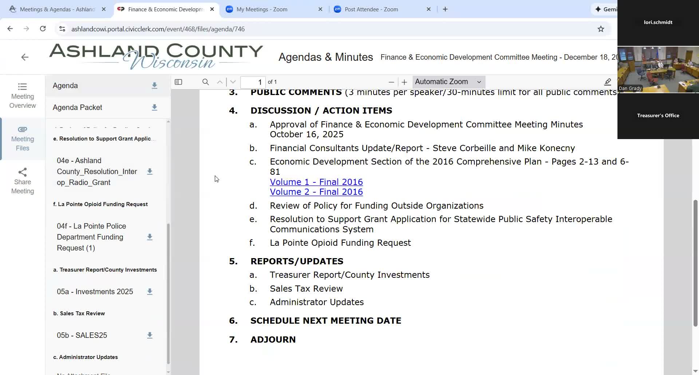Screen dimensions: 699x375
Task: Open Meeting Overview in the sidebar
Action: click(22, 95)
